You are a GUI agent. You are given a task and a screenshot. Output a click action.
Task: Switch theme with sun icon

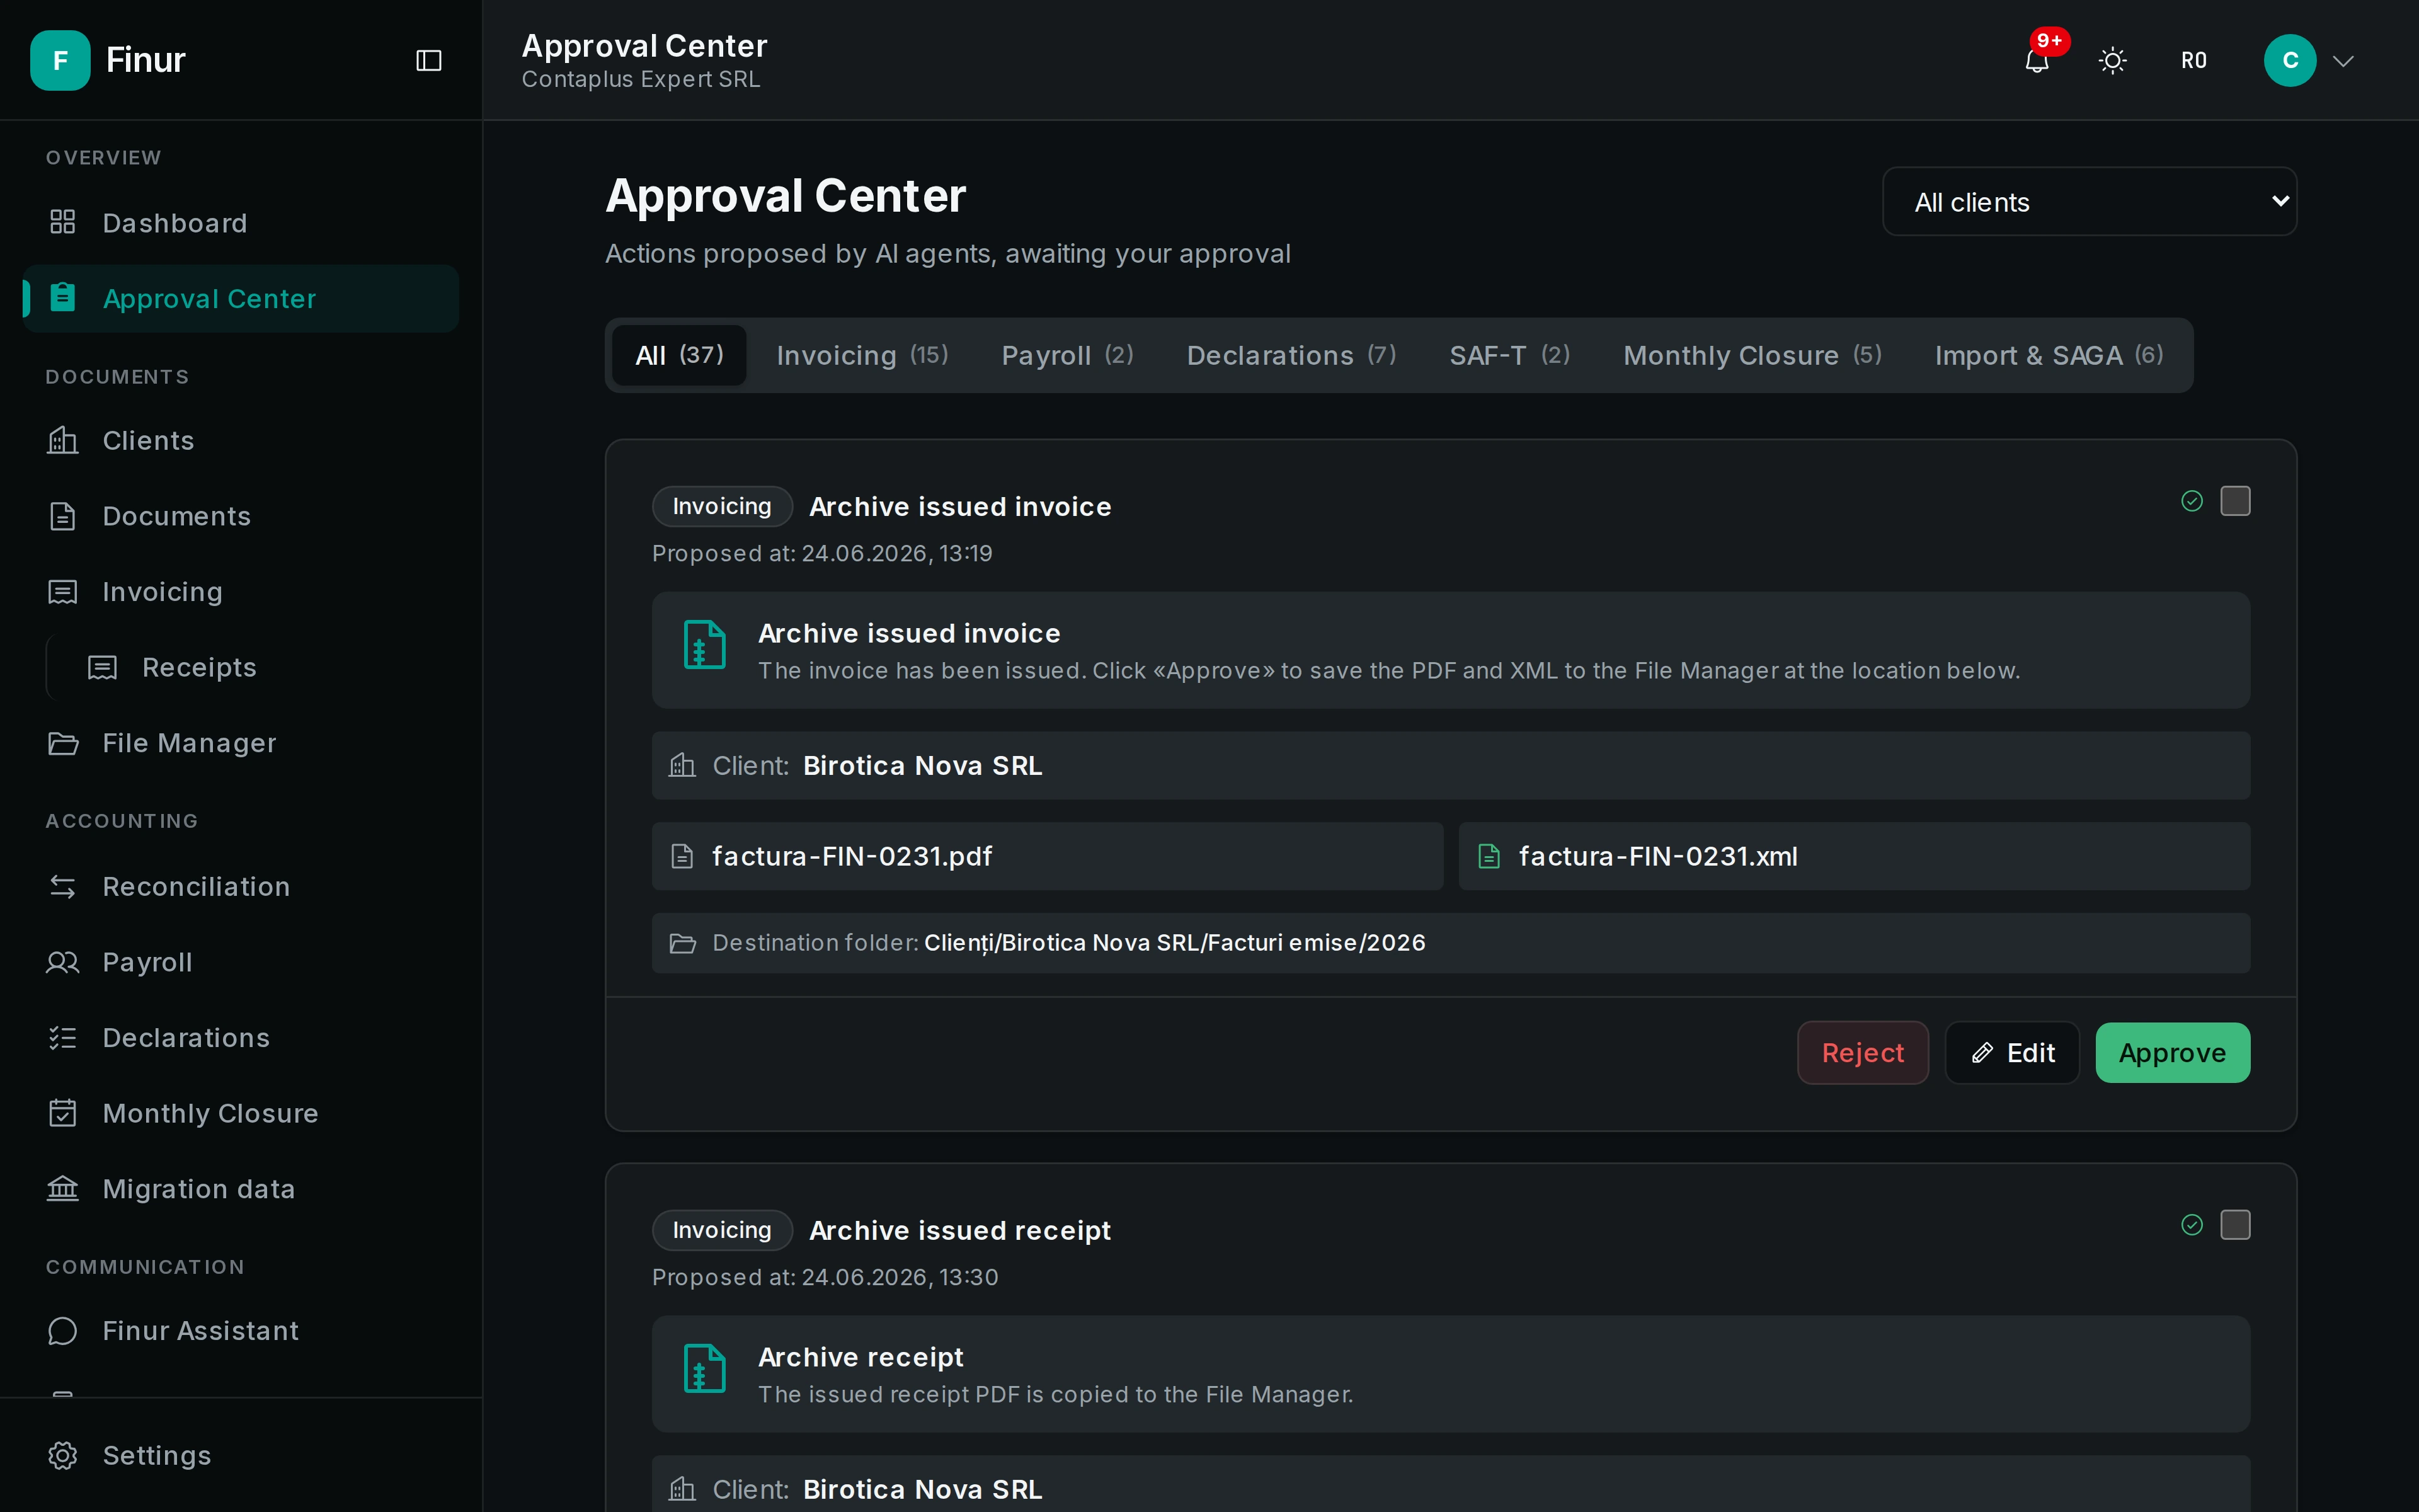point(2112,61)
